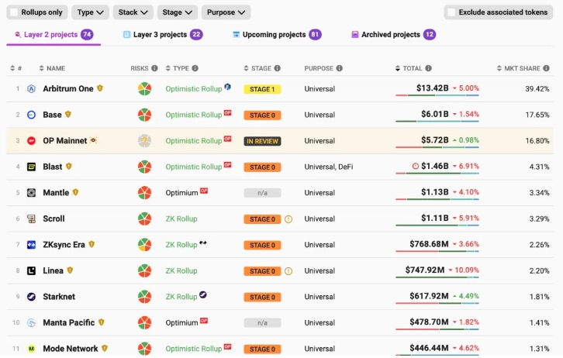Viewport: 563px width, 358px height.
Task: Sort table by TOTAL column
Action: (x=409, y=68)
